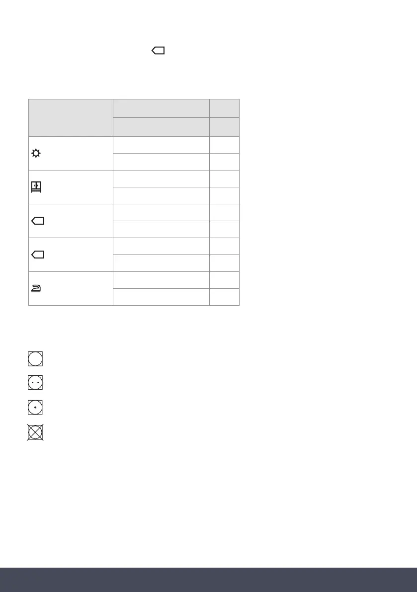
Task: Click the top gray header cell of the wide column
Action: pyautogui.click(x=162, y=108)
